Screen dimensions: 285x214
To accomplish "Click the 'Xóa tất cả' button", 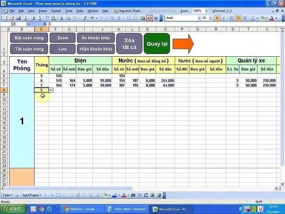I will point(129,44).
